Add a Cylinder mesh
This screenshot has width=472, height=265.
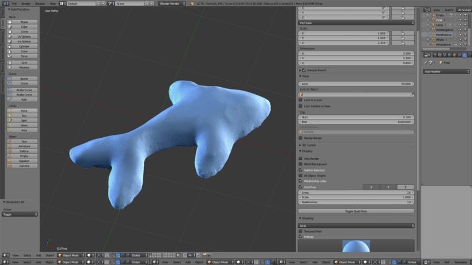[x=22, y=47]
